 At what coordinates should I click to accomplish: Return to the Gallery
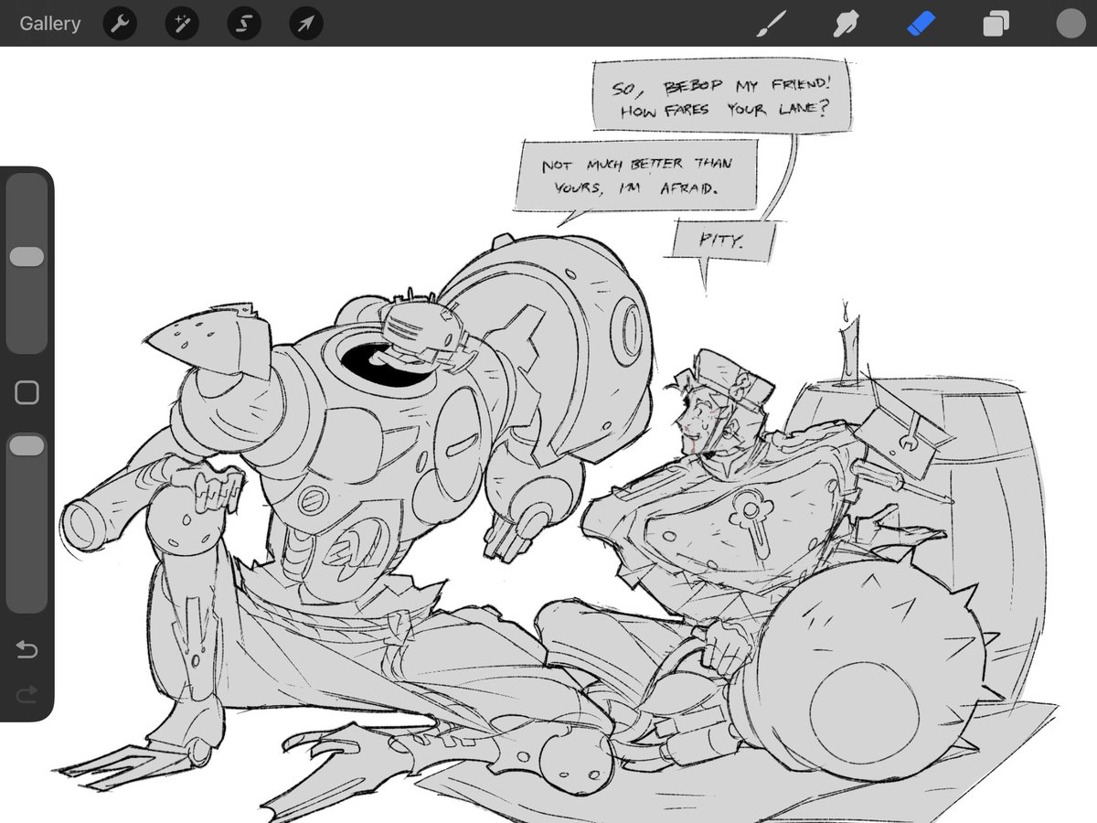[50, 24]
